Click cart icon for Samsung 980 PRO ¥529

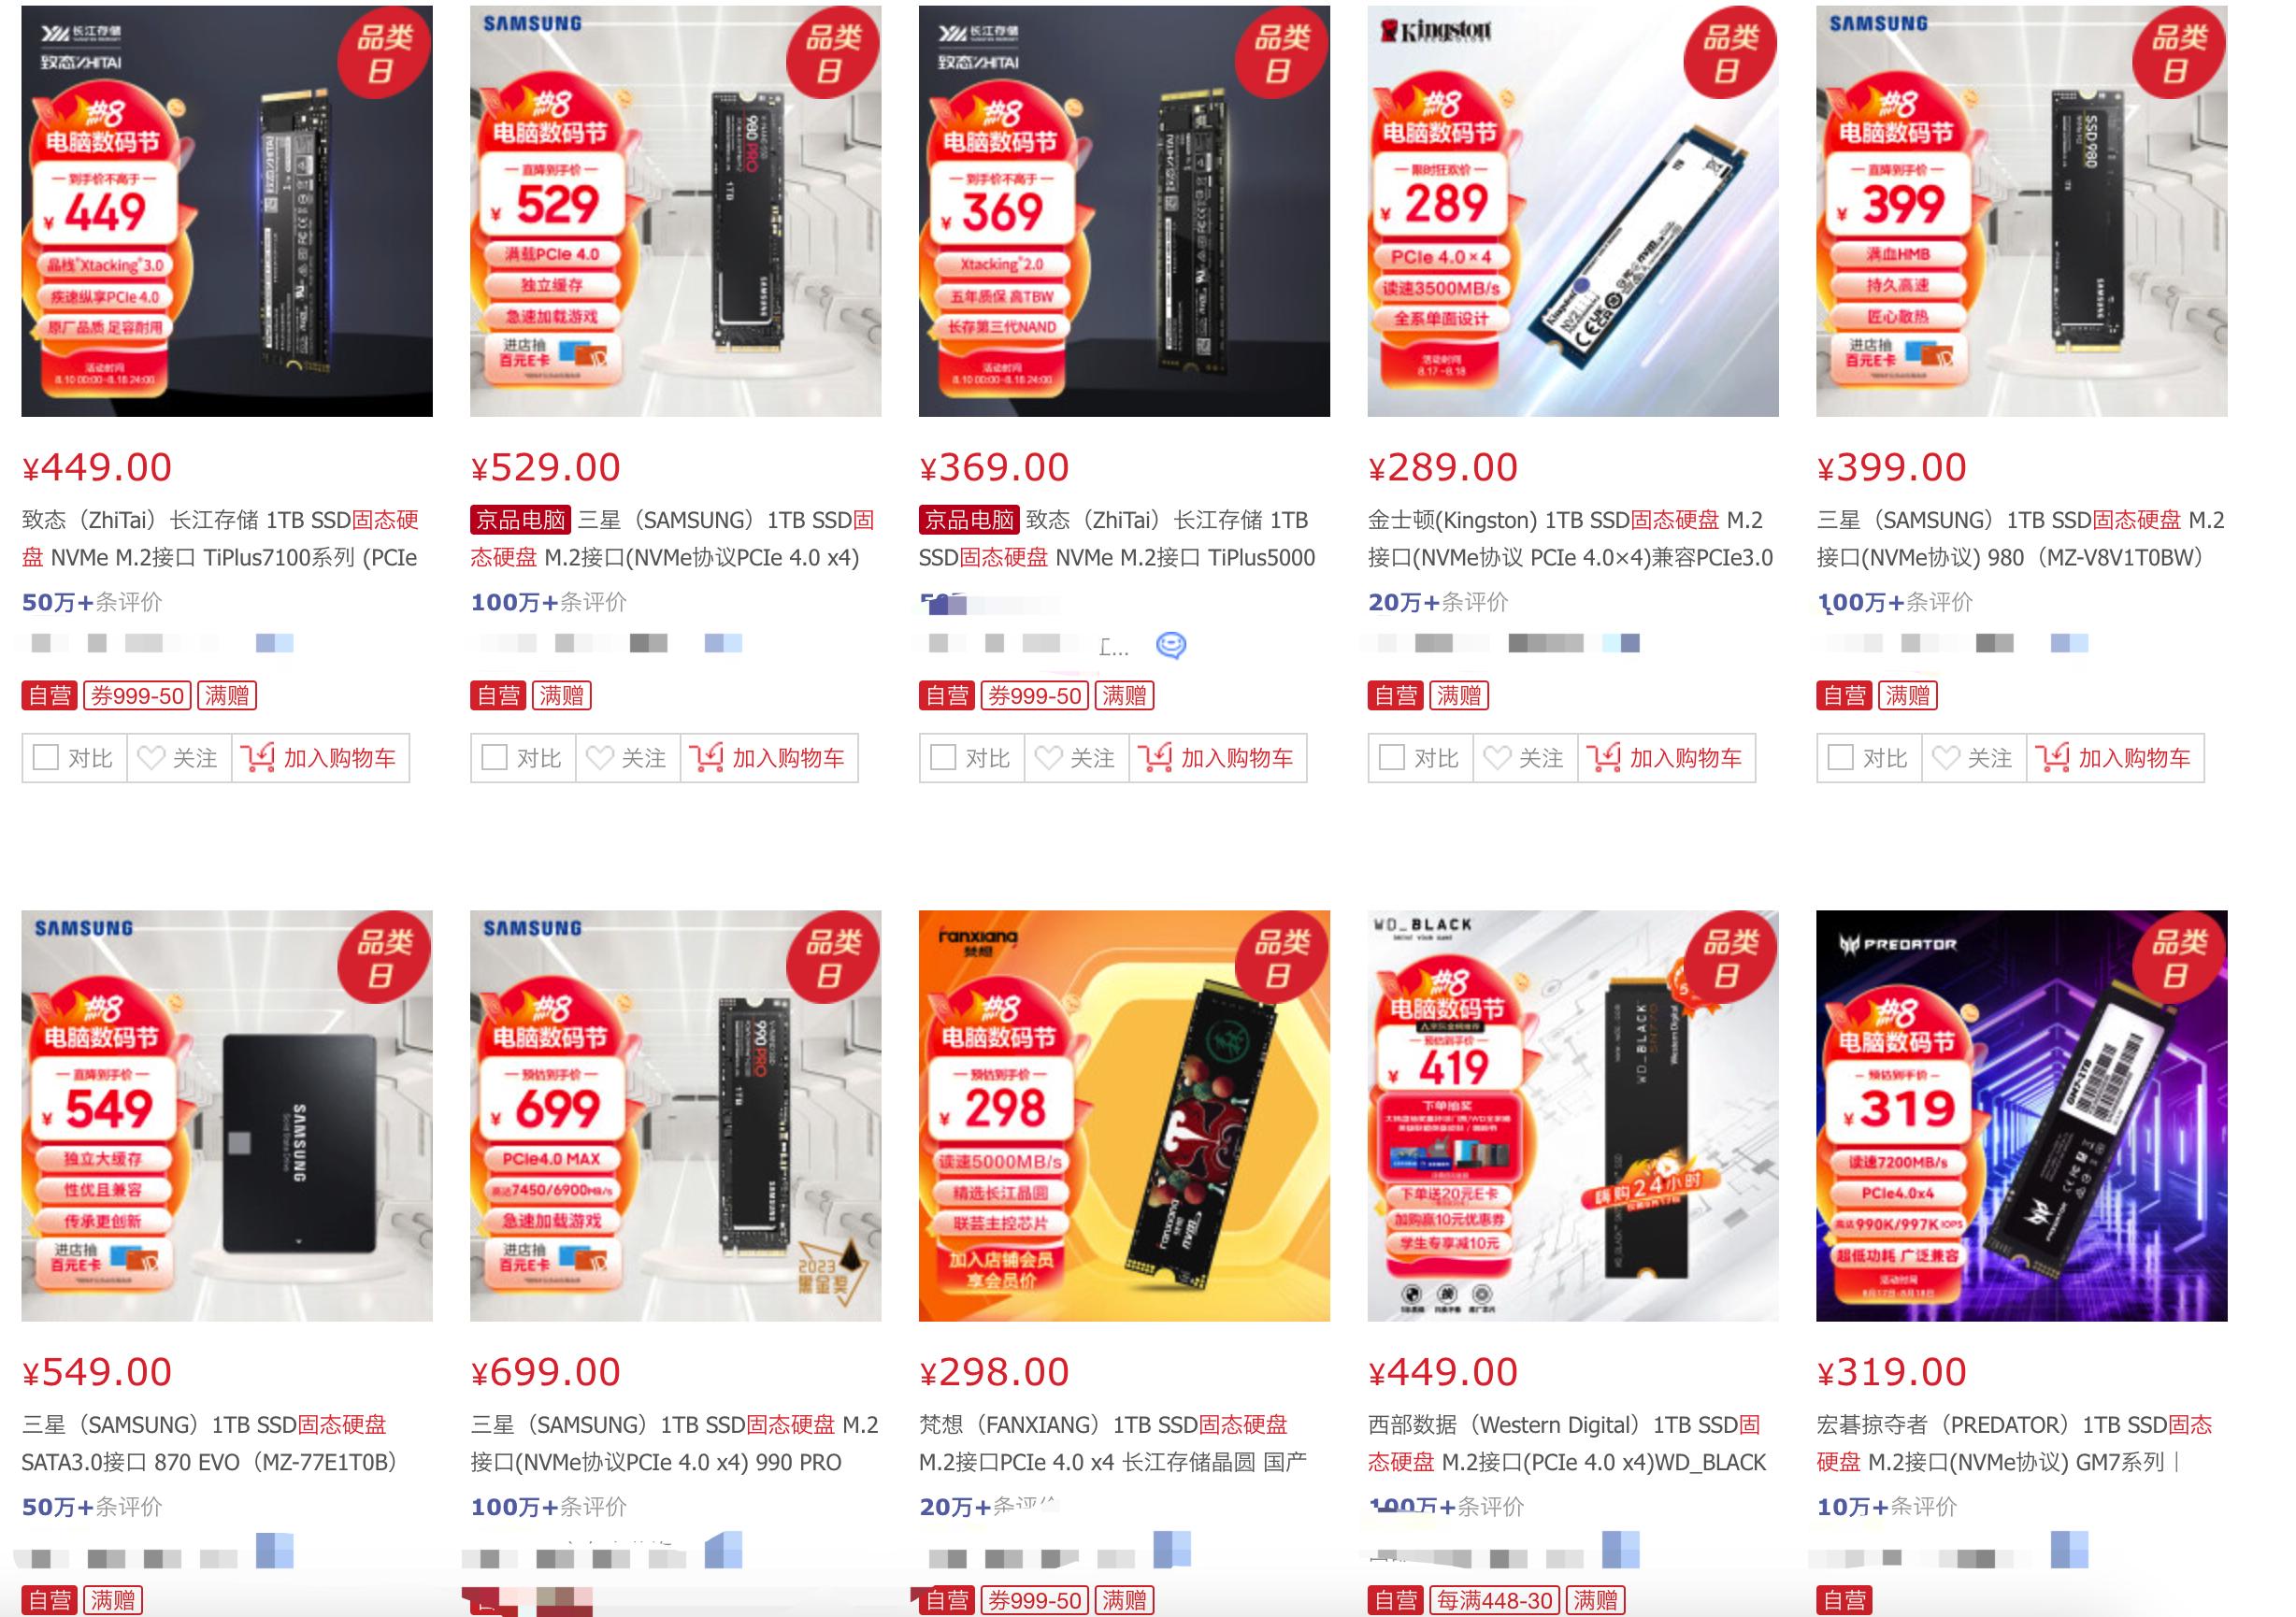tap(706, 758)
